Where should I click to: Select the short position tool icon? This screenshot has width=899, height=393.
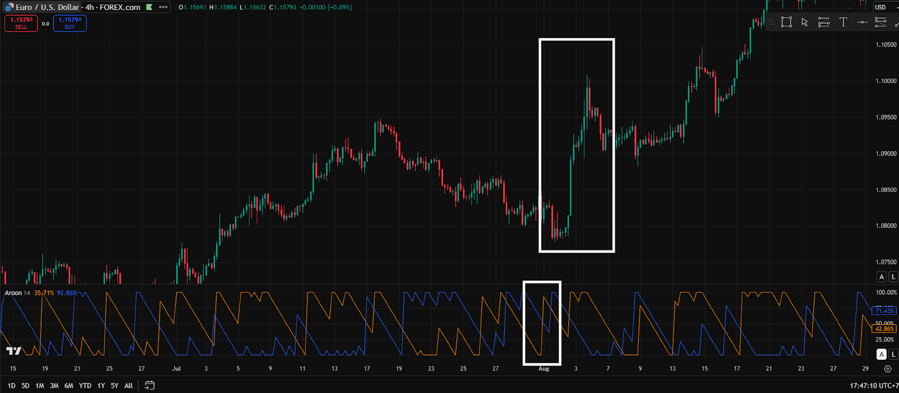(x=880, y=22)
